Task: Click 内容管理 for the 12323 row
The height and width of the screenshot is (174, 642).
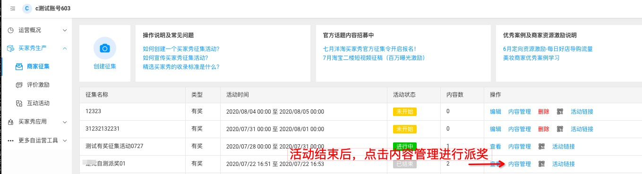Action: pyautogui.click(x=520, y=112)
